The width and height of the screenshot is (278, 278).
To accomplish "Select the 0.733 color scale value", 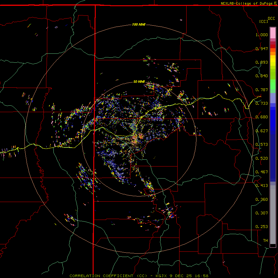I will 262,103.
